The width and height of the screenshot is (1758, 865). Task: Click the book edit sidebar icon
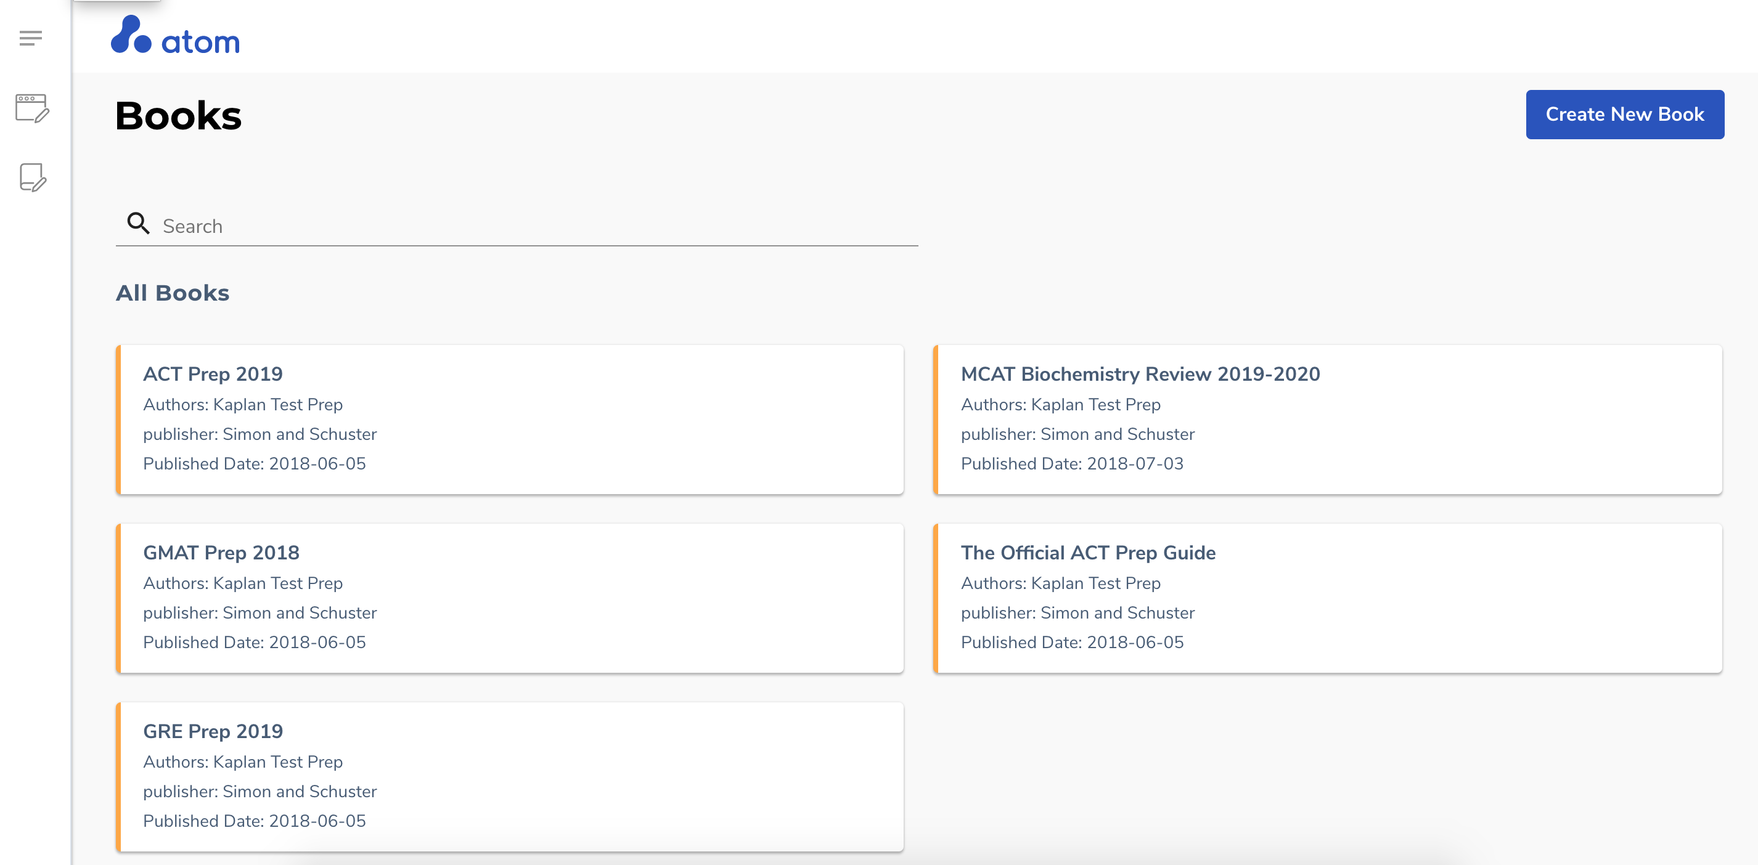(x=33, y=177)
